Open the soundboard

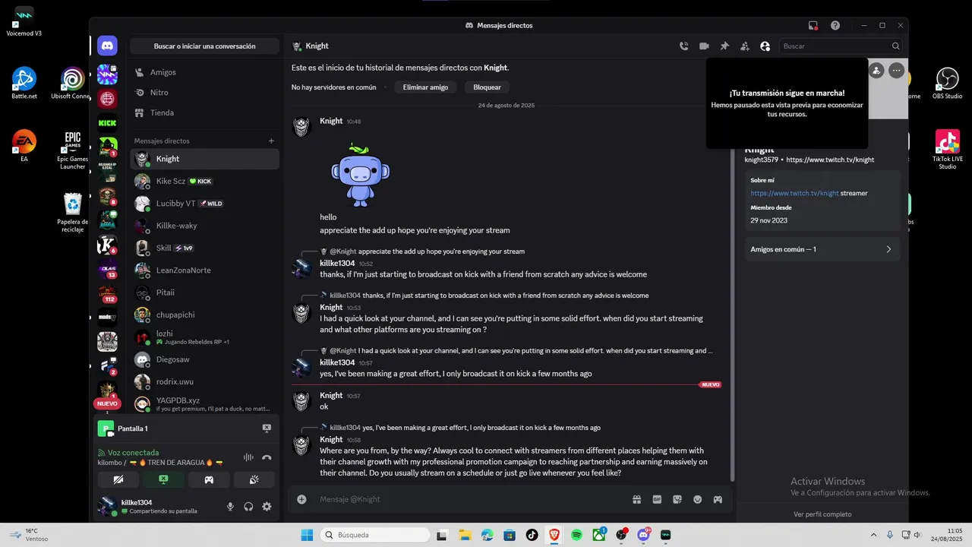(x=254, y=479)
